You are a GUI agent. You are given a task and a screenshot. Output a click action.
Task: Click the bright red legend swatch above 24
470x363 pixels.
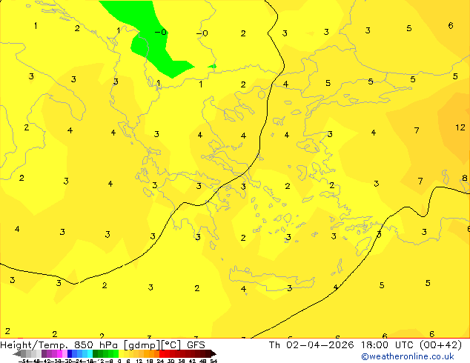[162, 353]
